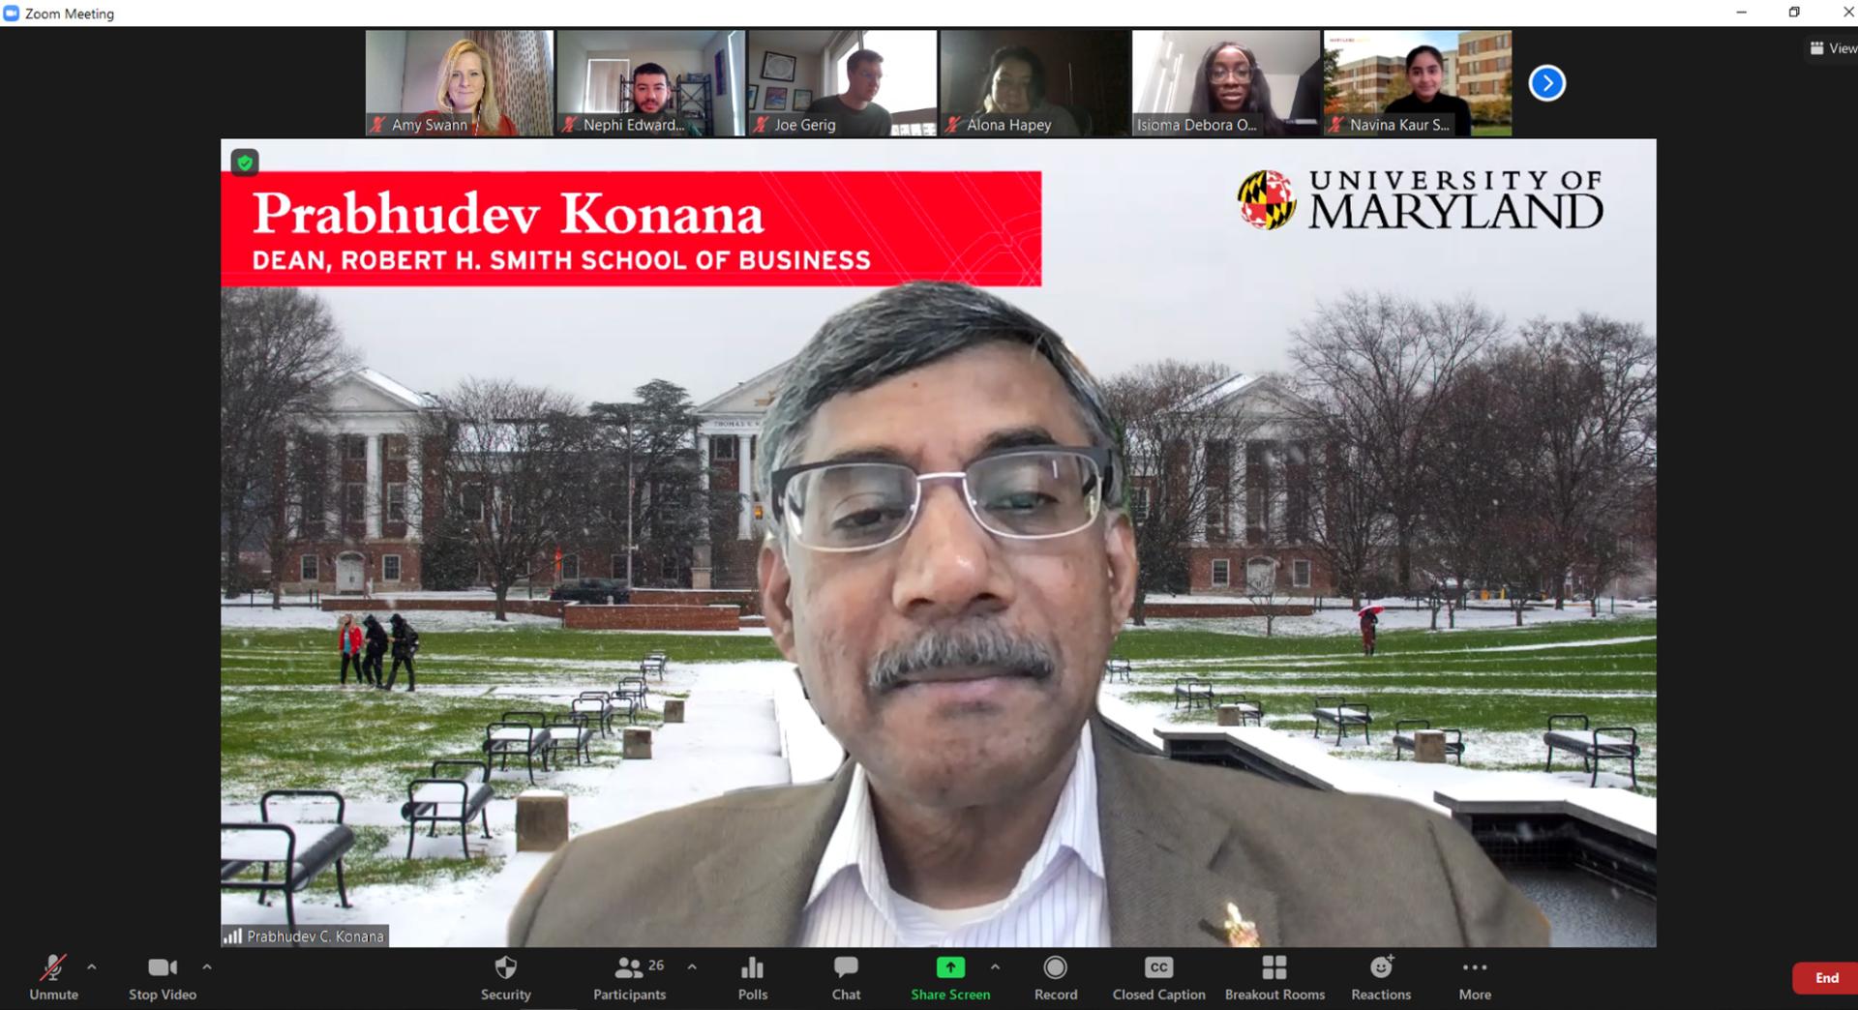Expand share options caret beside Share Screen

(x=995, y=966)
